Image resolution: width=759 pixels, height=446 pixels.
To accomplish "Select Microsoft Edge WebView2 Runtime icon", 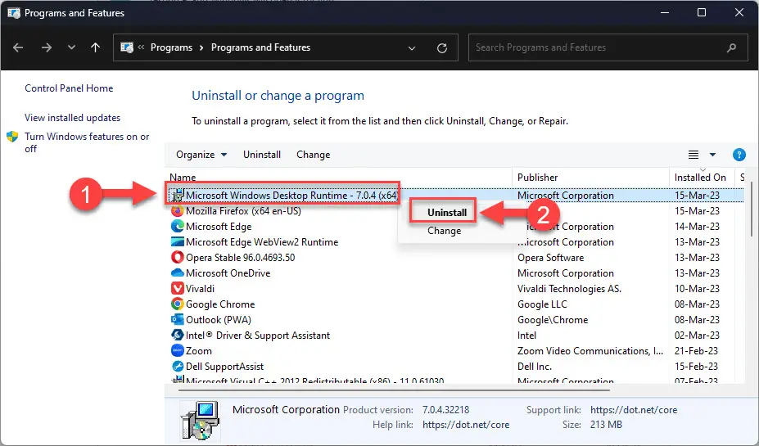I will click(x=177, y=242).
